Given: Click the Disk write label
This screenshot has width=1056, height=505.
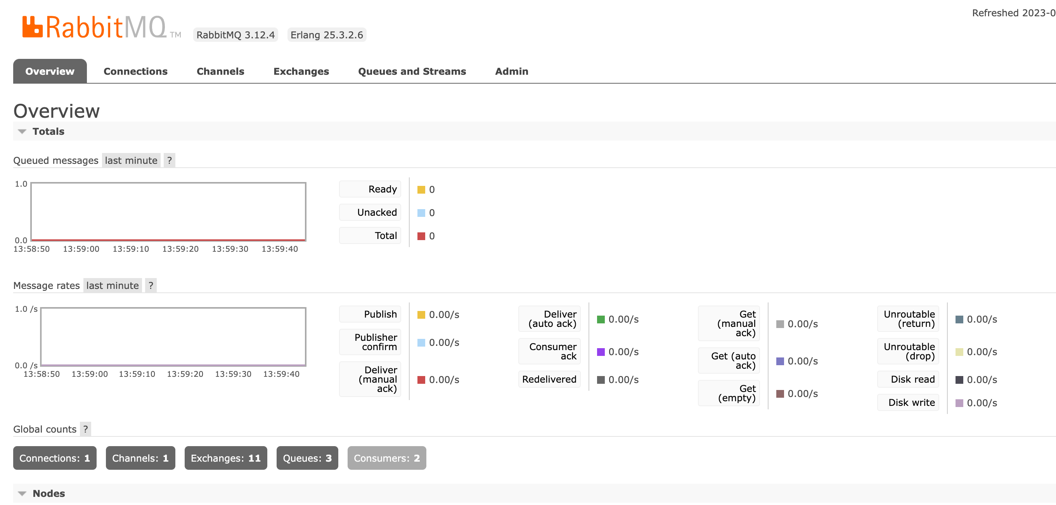Looking at the screenshot, I should tap(908, 403).
